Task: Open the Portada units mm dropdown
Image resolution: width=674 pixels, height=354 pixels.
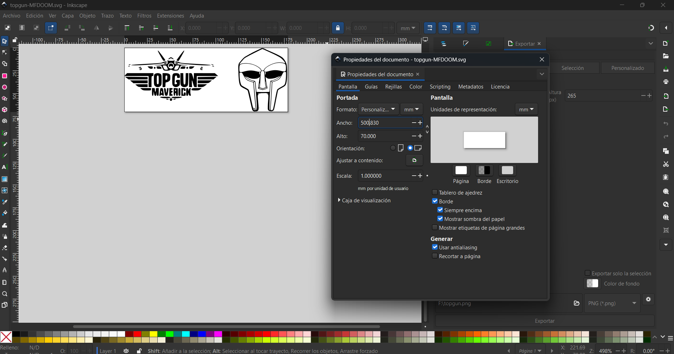Action: pos(412,109)
